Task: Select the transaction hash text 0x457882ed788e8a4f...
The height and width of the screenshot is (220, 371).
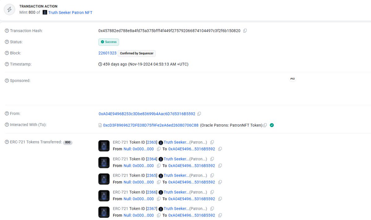Action: [x=169, y=31]
